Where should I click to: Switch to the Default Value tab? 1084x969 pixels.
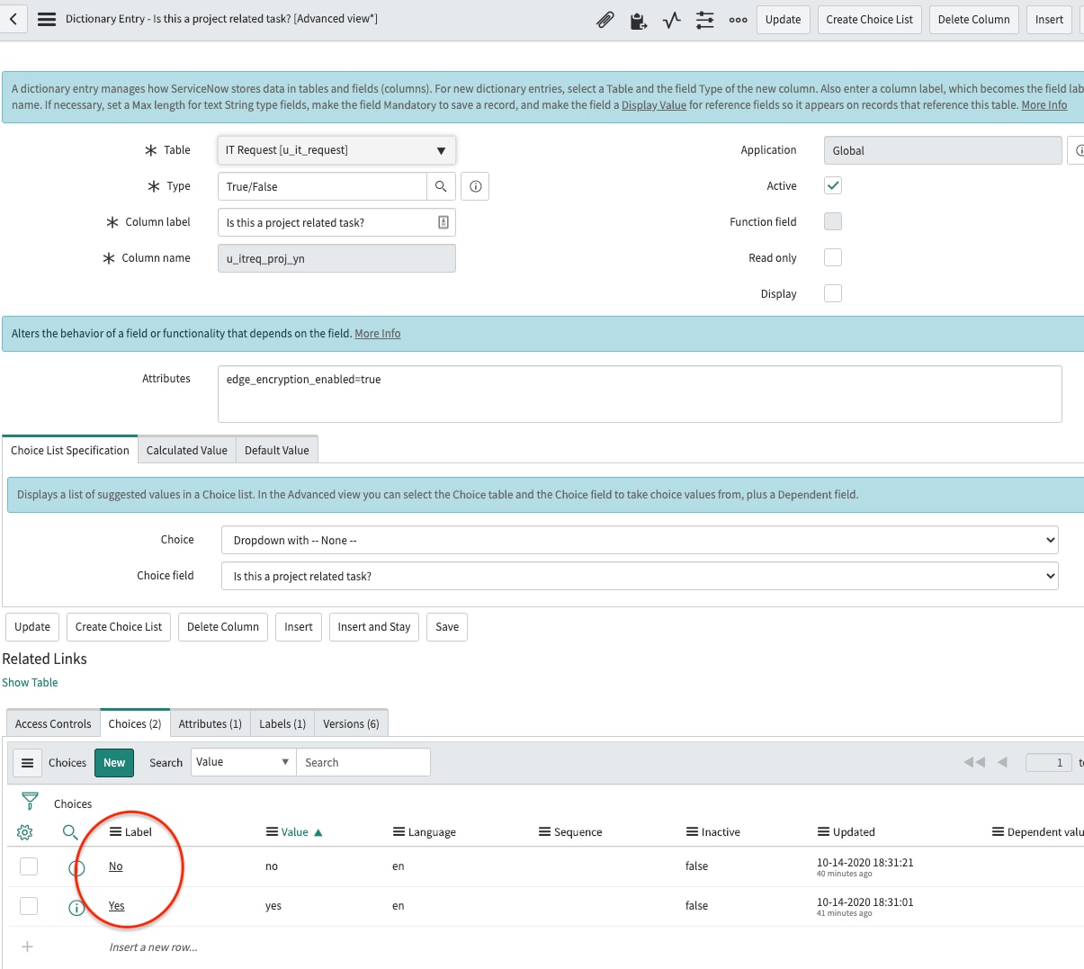point(277,450)
